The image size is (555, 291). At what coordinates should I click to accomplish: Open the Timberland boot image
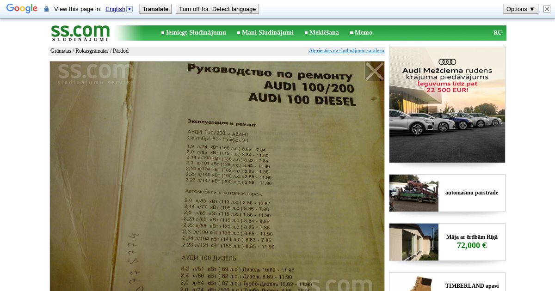point(414,282)
